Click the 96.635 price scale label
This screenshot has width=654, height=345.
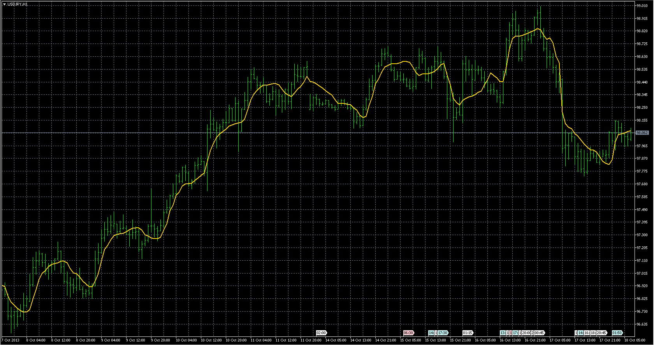click(642, 324)
